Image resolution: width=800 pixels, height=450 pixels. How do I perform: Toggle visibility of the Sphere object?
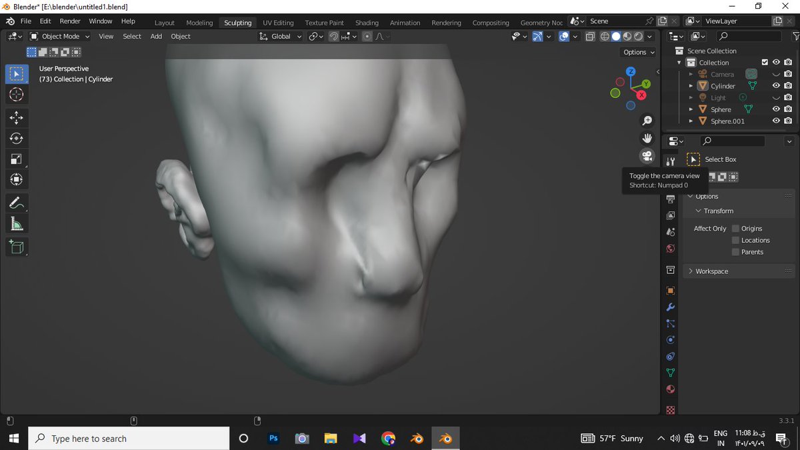[x=775, y=109]
